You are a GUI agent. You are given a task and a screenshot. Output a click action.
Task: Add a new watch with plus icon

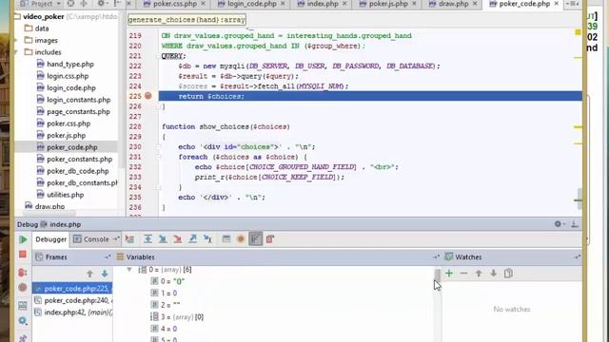449,274
